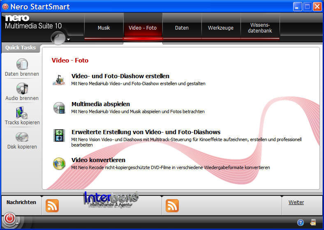This screenshot has width=324, height=230.
Task: Open the Daten tab
Action: [182, 28]
